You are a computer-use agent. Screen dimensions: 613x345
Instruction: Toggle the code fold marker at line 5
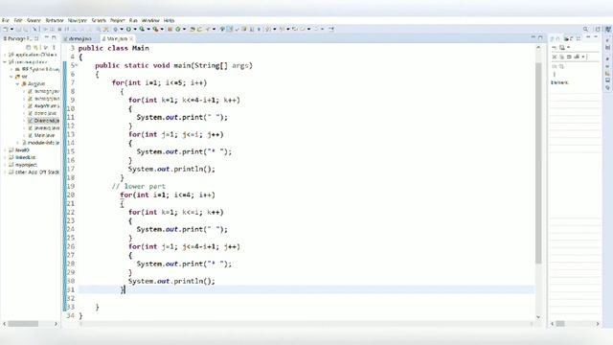click(77, 65)
